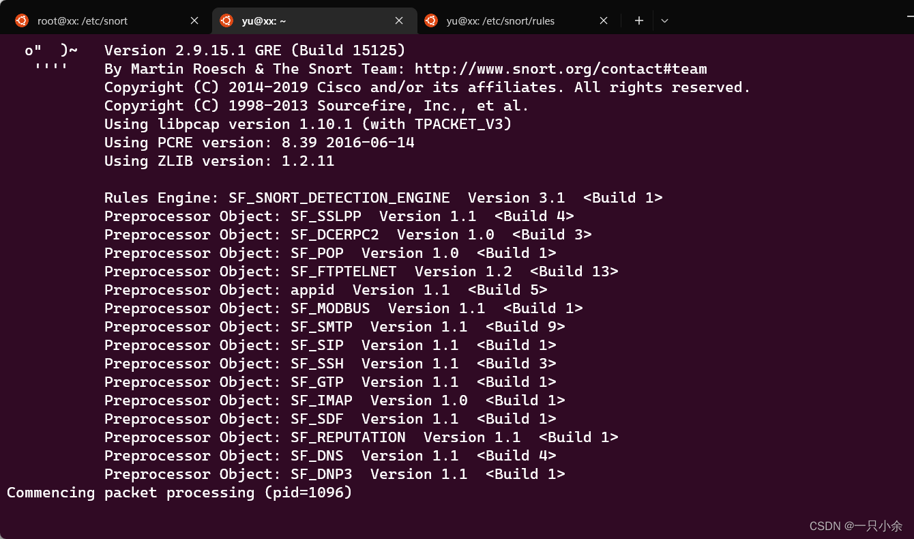Click the SF_GTP preprocessor line
914x539 pixels.
(330, 382)
